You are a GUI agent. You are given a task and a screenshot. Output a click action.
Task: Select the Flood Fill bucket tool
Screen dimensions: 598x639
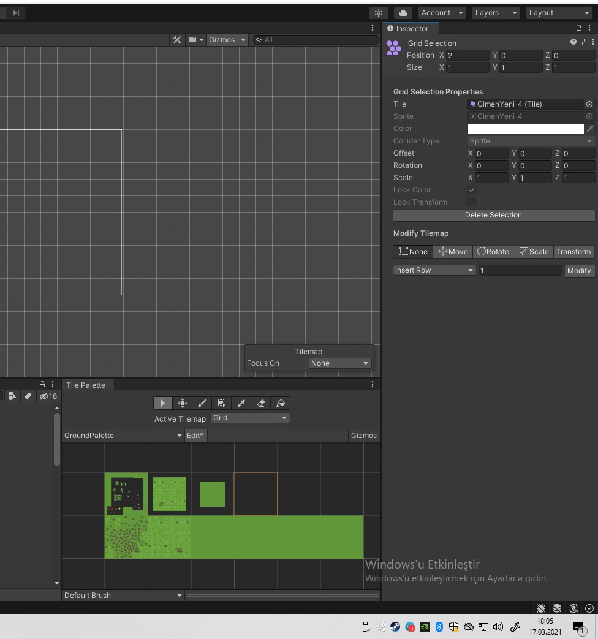coord(281,403)
